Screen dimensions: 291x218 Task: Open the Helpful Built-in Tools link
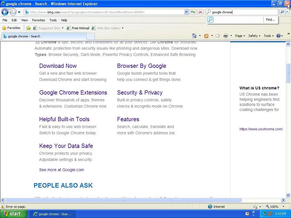click(x=64, y=119)
